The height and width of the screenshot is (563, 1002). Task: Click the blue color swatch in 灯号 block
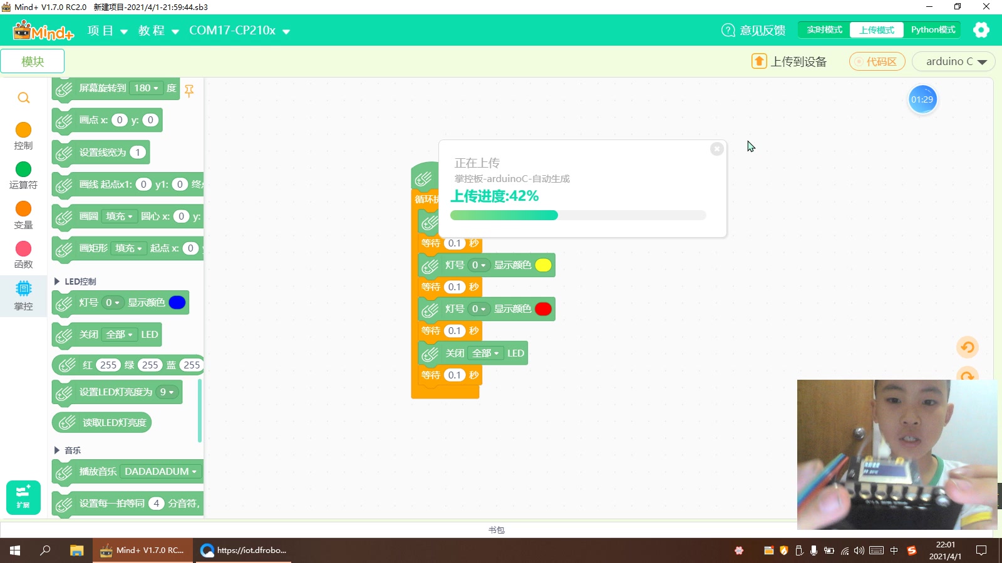pos(177,302)
